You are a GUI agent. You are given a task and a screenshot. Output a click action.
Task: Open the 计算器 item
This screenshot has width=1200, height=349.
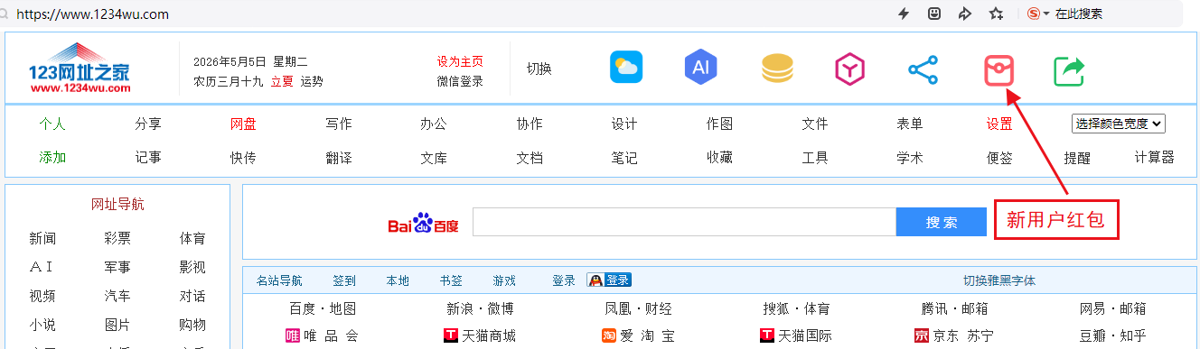point(1155,158)
